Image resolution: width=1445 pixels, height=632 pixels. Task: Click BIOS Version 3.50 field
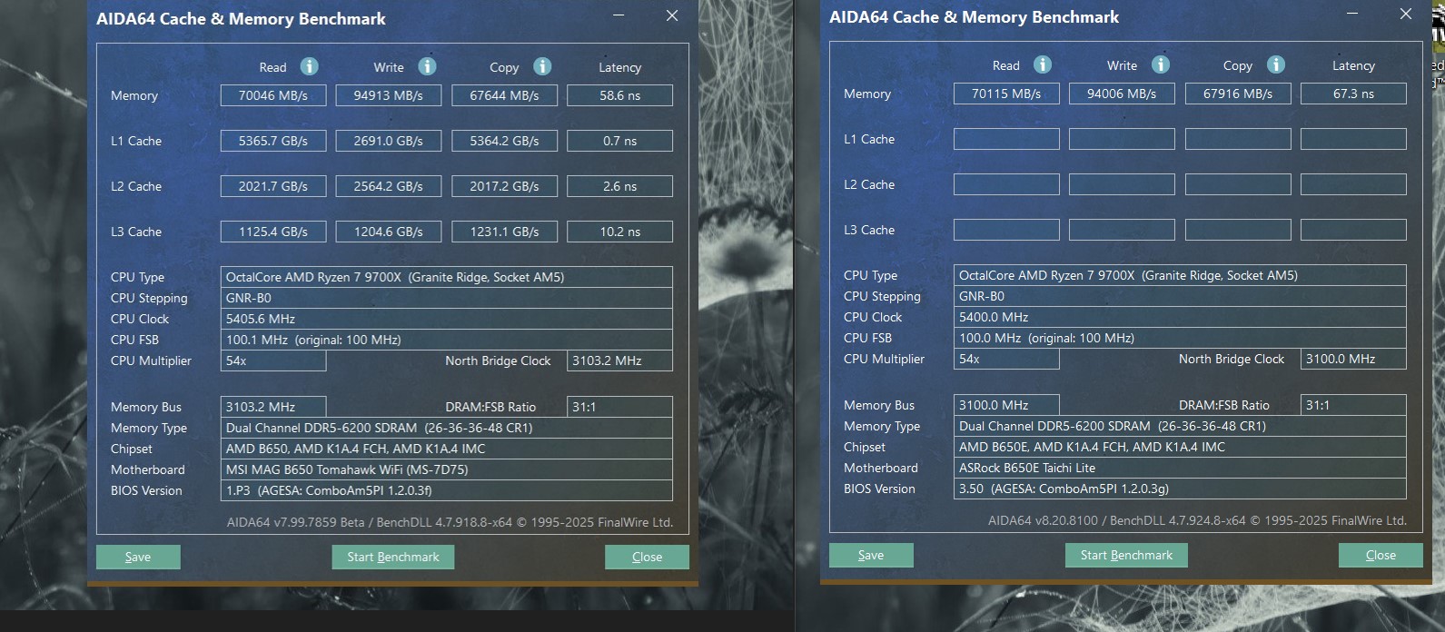click(x=1180, y=489)
